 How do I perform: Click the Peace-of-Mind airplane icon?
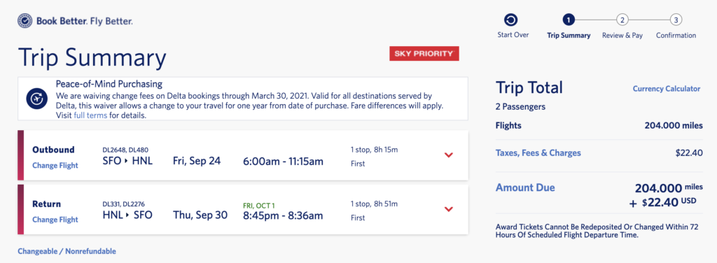coord(36,99)
